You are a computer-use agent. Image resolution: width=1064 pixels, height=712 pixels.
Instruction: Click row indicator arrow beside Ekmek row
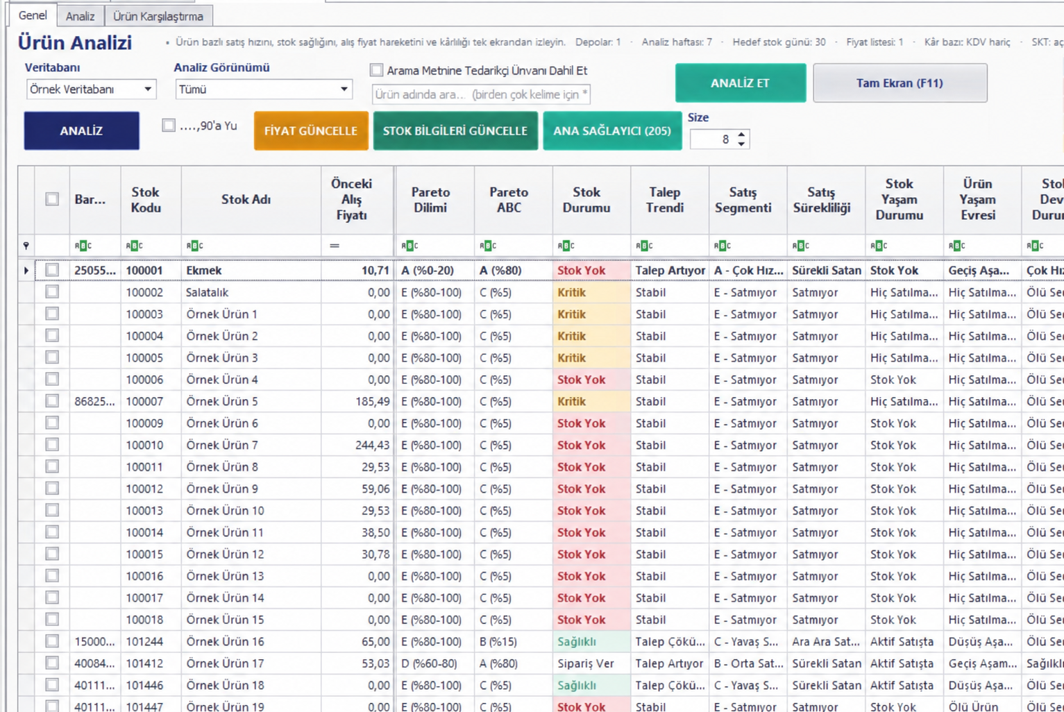coord(26,271)
